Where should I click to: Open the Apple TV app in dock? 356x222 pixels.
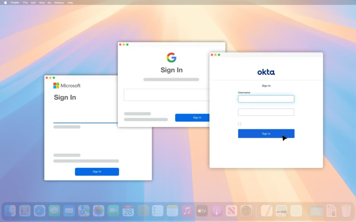point(202,211)
